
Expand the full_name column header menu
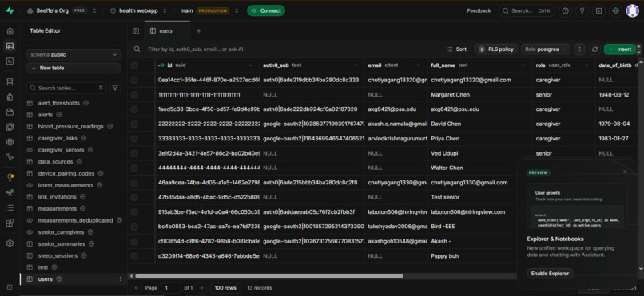[x=523, y=65]
